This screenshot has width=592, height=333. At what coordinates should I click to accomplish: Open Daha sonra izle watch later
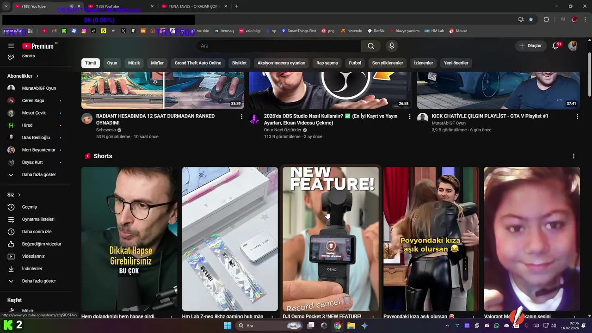(36, 232)
